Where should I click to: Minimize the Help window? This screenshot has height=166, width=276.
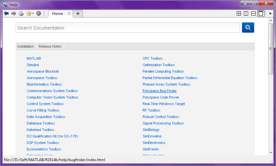tap(245, 4)
